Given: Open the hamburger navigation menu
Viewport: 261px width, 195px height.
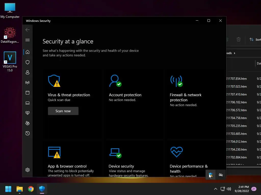Looking at the screenshot, I should 28,40.
